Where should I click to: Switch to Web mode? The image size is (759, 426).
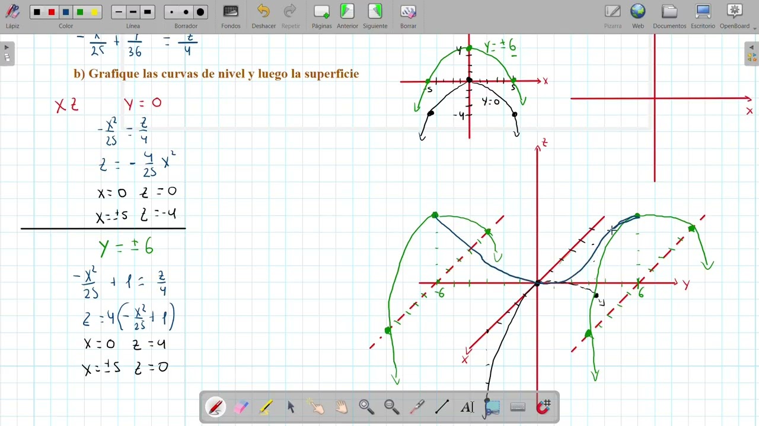[x=638, y=16]
